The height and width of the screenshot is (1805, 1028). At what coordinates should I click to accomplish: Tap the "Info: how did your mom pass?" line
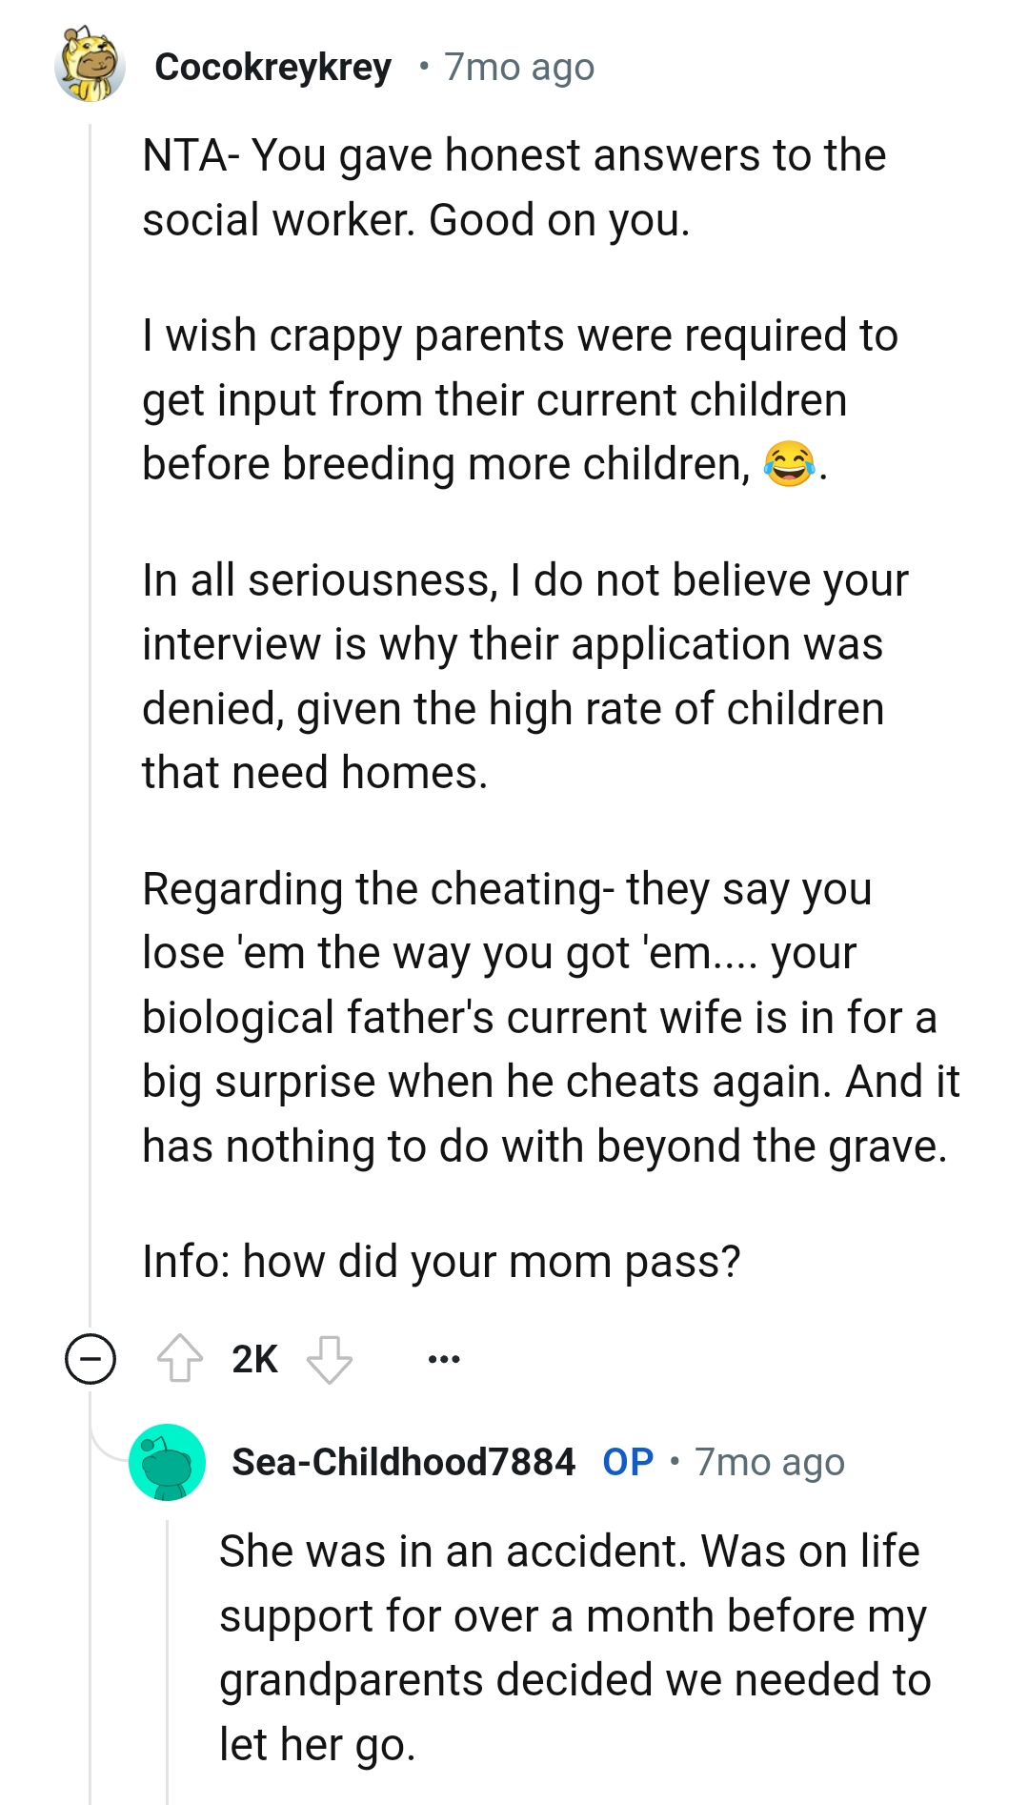tap(441, 1262)
